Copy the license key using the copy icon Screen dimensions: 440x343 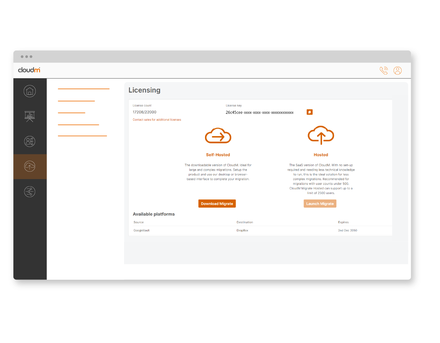pyautogui.click(x=310, y=112)
